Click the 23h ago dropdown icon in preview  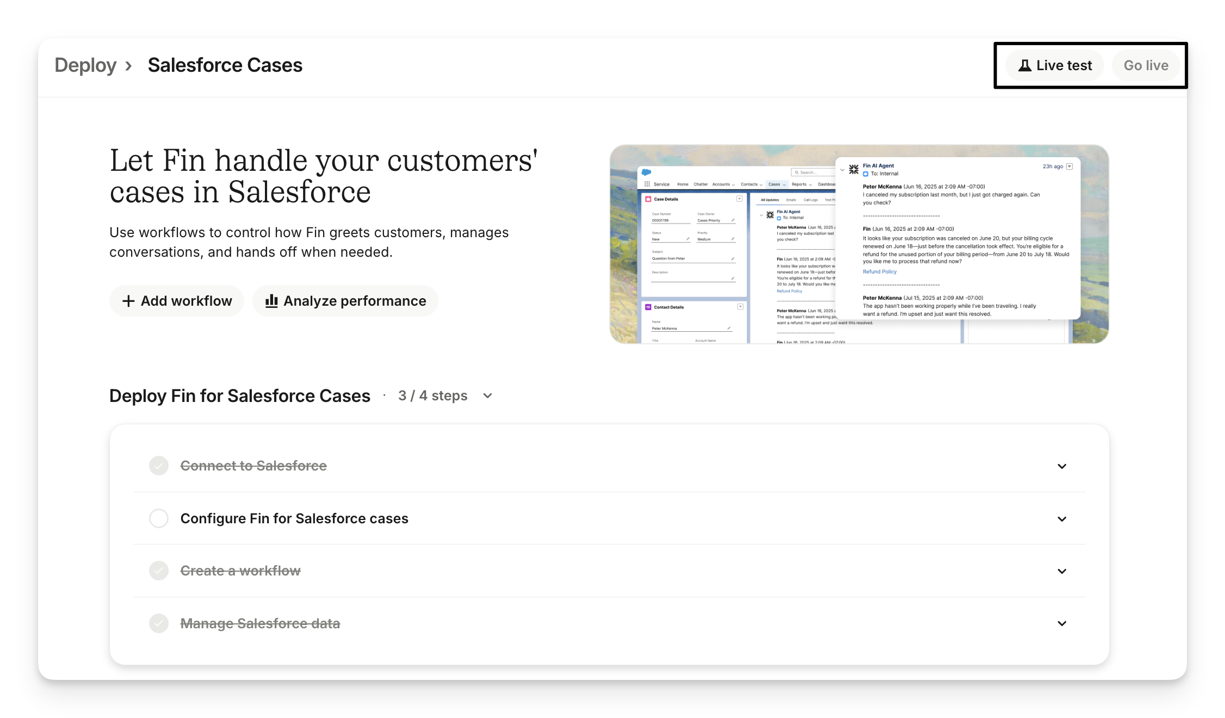click(x=1069, y=166)
